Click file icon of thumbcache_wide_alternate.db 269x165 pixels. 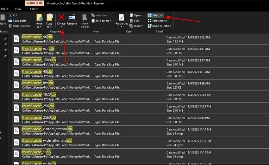tap(16, 142)
